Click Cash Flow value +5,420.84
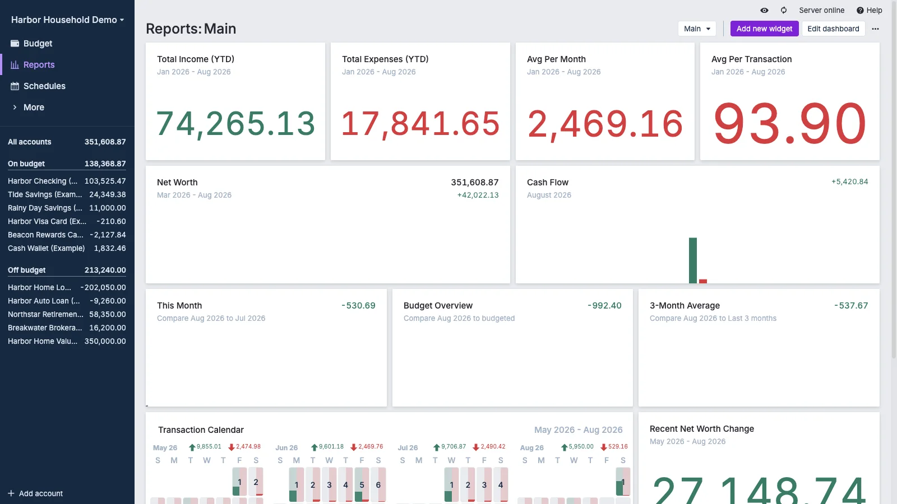Viewport: 897px width, 504px height. [x=849, y=181]
